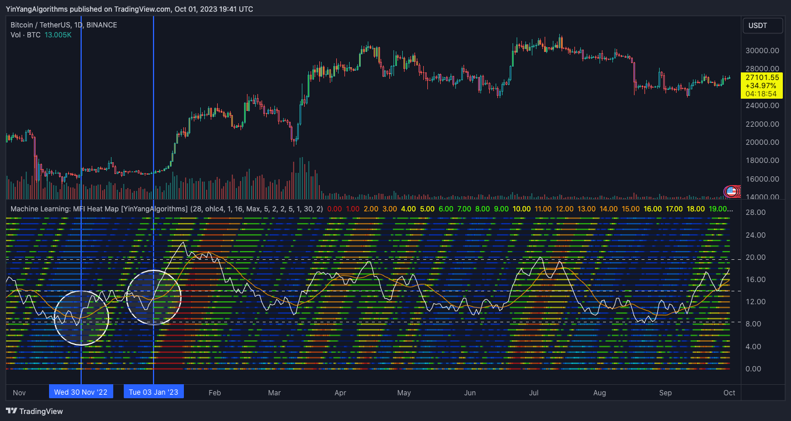Screen dimensions: 791x421
Task: Click the orange 2.00 legend value
Action: (371, 208)
